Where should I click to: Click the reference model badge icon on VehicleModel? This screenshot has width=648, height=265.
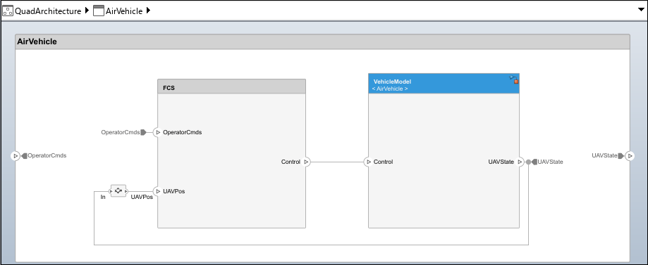(514, 79)
